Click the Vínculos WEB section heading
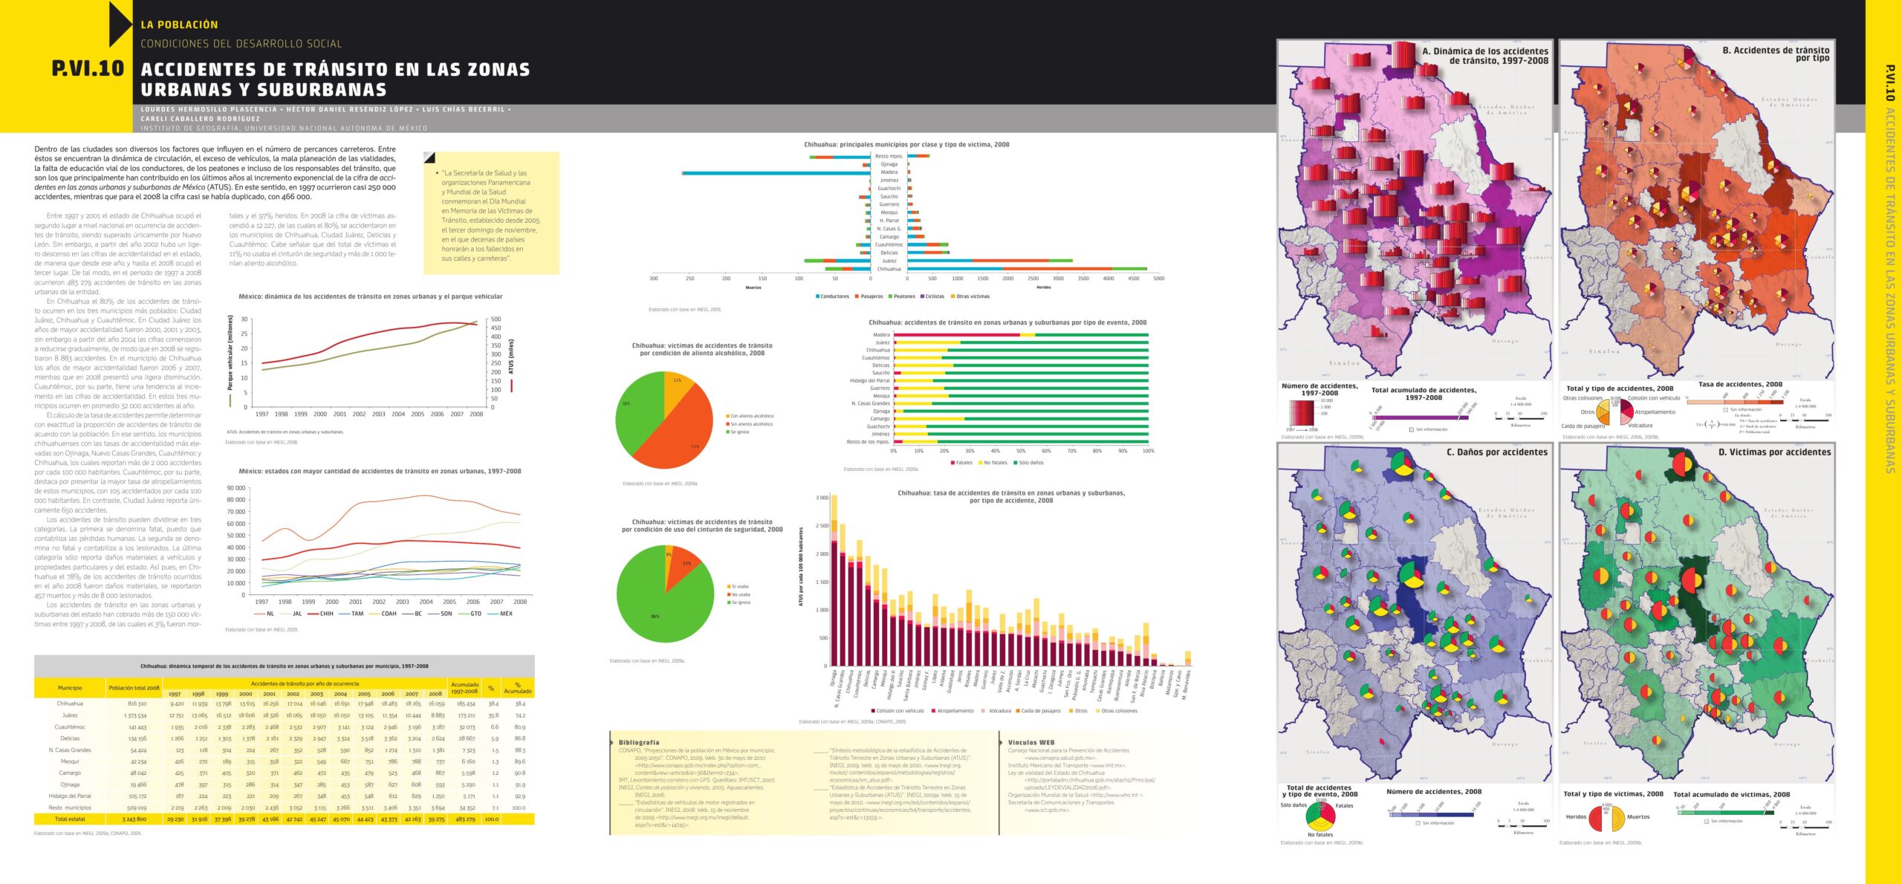Image resolution: width=1902 pixels, height=884 pixels. click(1030, 742)
